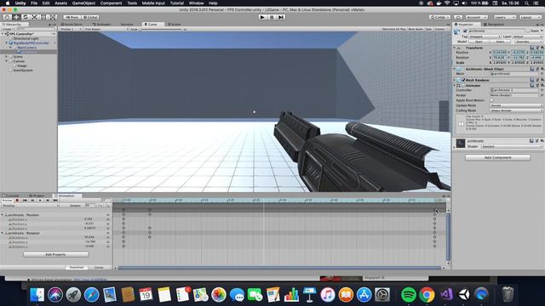
Task: Open the Shader dropdown in the material section
Action: (x=512, y=146)
